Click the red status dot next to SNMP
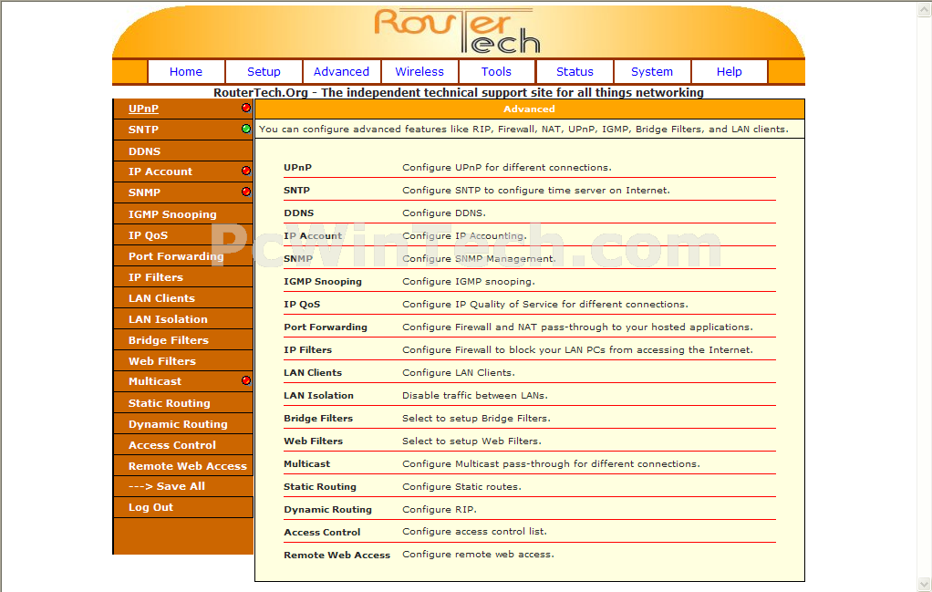 point(246,192)
